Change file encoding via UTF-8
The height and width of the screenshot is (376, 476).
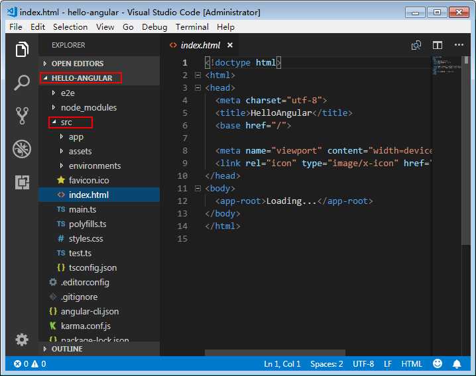363,364
